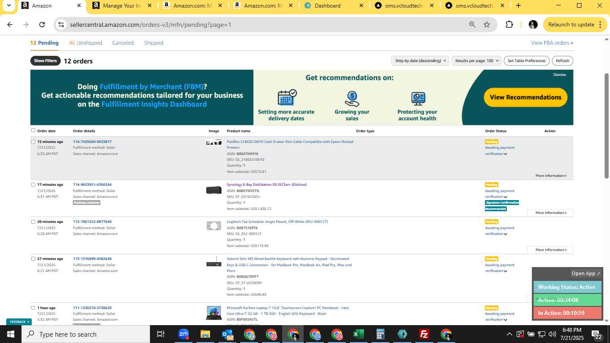Dismiss the FBM recommendations banner
This screenshot has width=610, height=343.
pyautogui.click(x=560, y=75)
